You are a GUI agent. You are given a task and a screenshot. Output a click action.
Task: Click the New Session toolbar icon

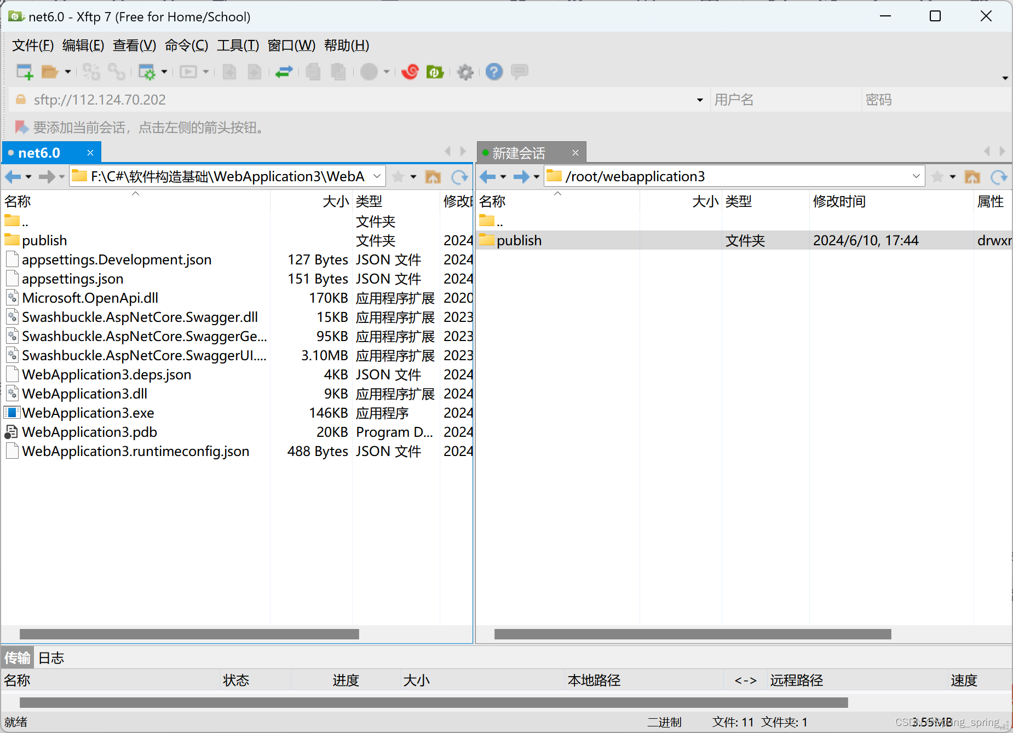25,72
